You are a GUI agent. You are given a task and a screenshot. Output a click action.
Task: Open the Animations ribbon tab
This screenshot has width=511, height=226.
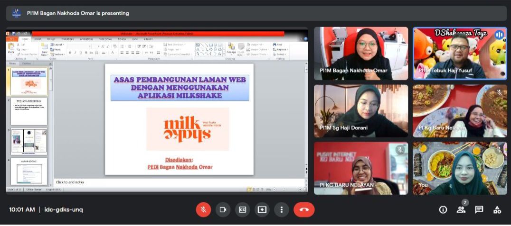click(86, 39)
